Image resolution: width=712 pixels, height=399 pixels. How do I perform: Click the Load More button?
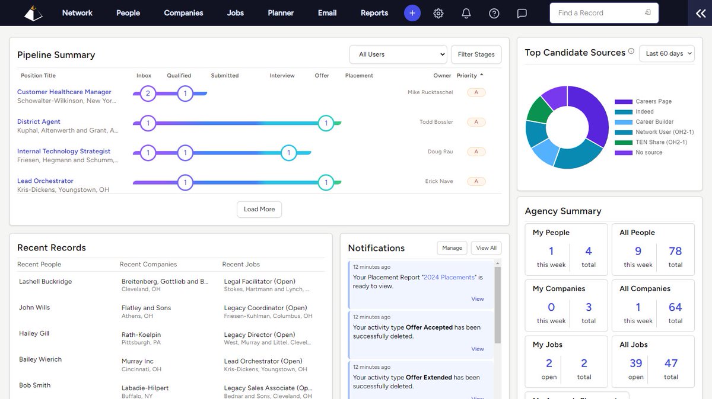pyautogui.click(x=259, y=209)
